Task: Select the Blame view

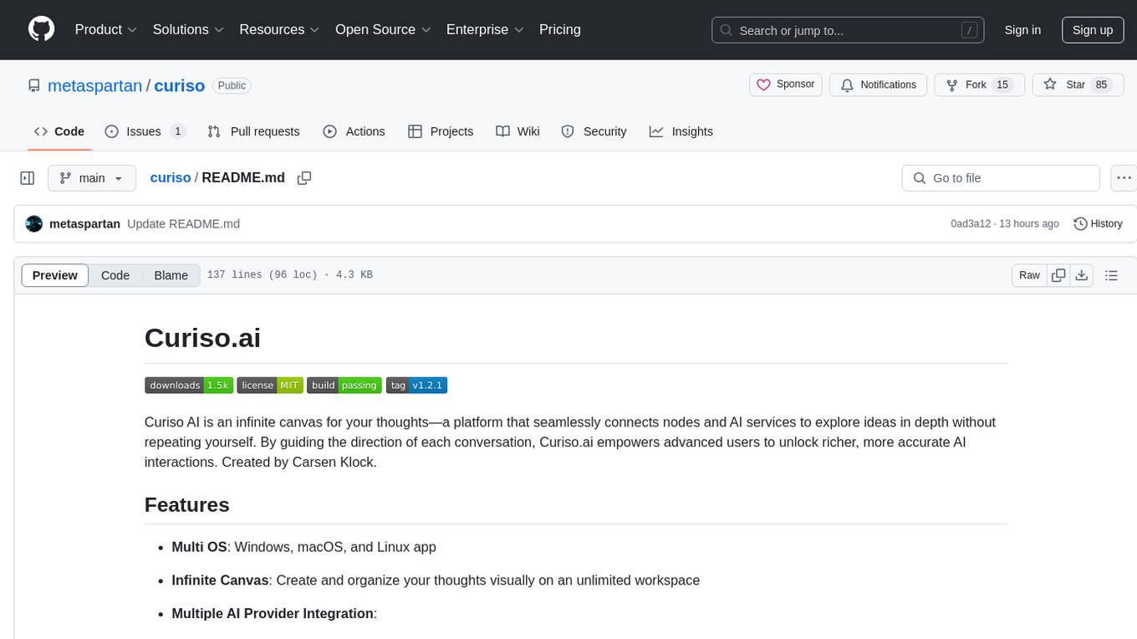Action: pyautogui.click(x=171, y=275)
